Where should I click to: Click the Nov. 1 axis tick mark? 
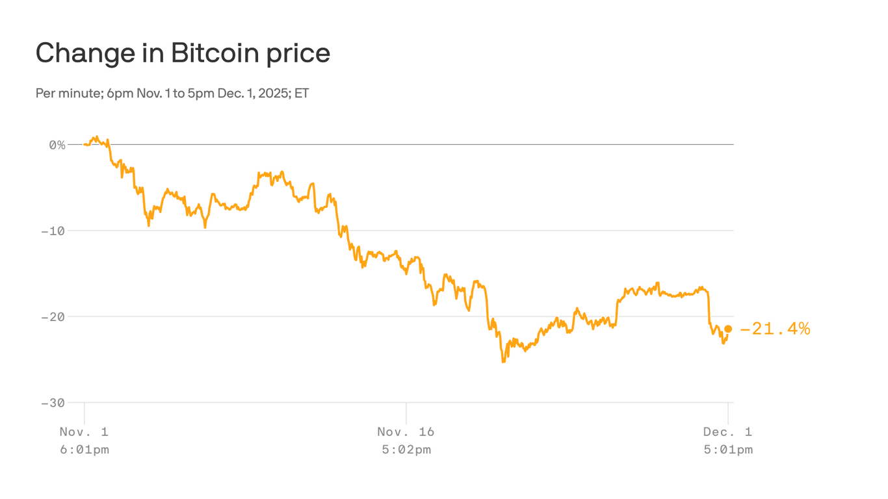pos(85,412)
